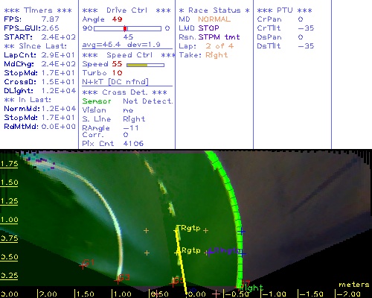
Task: Click the Race Status header
Action: click(214, 10)
